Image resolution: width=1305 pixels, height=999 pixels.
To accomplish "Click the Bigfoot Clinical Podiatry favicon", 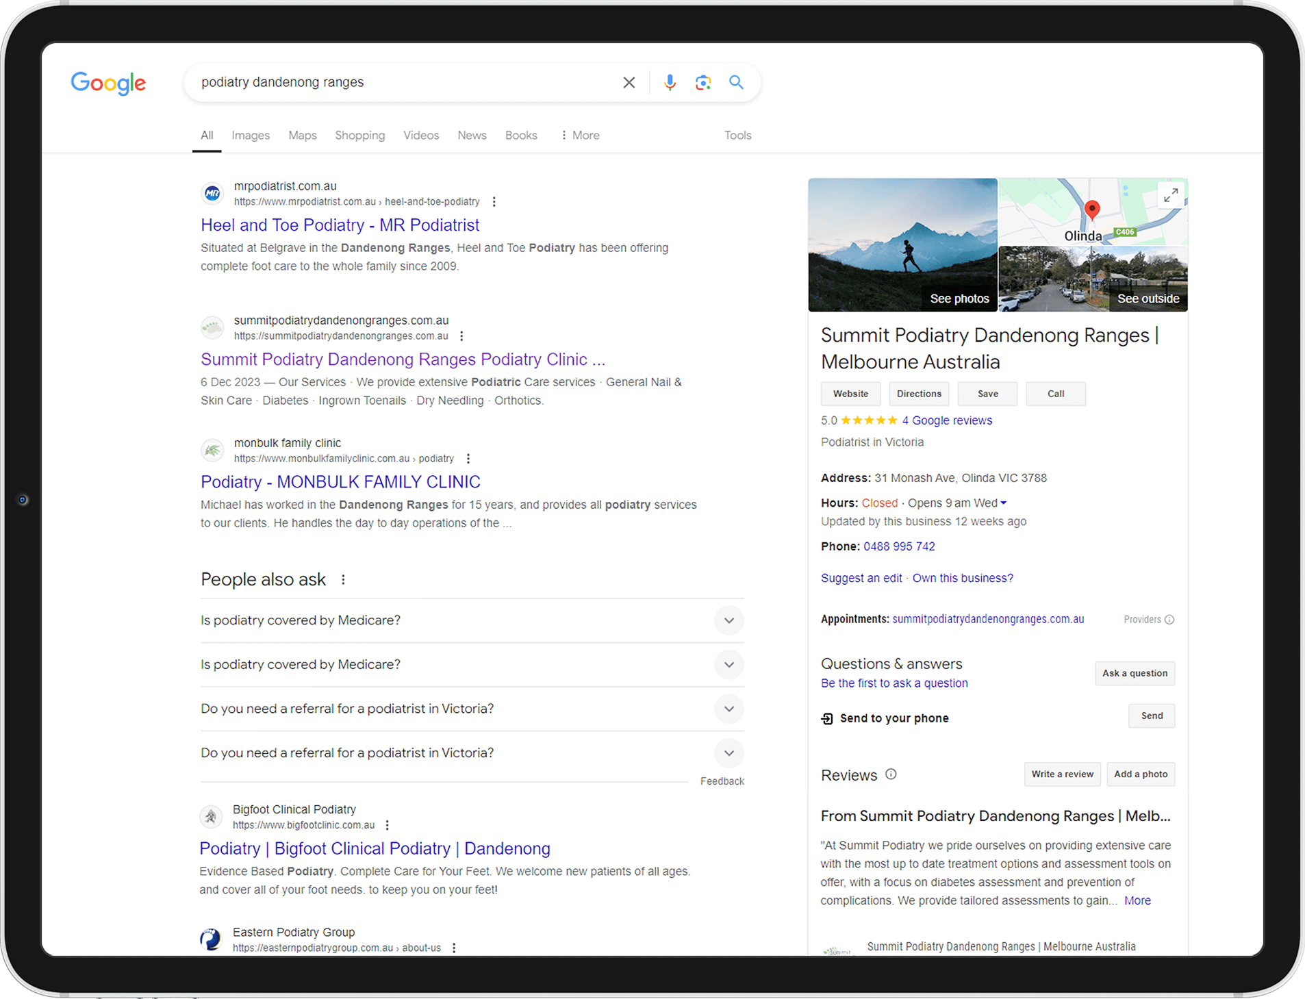I will coord(211,817).
